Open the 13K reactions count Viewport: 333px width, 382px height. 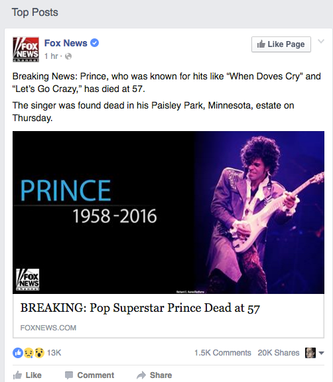54,353
